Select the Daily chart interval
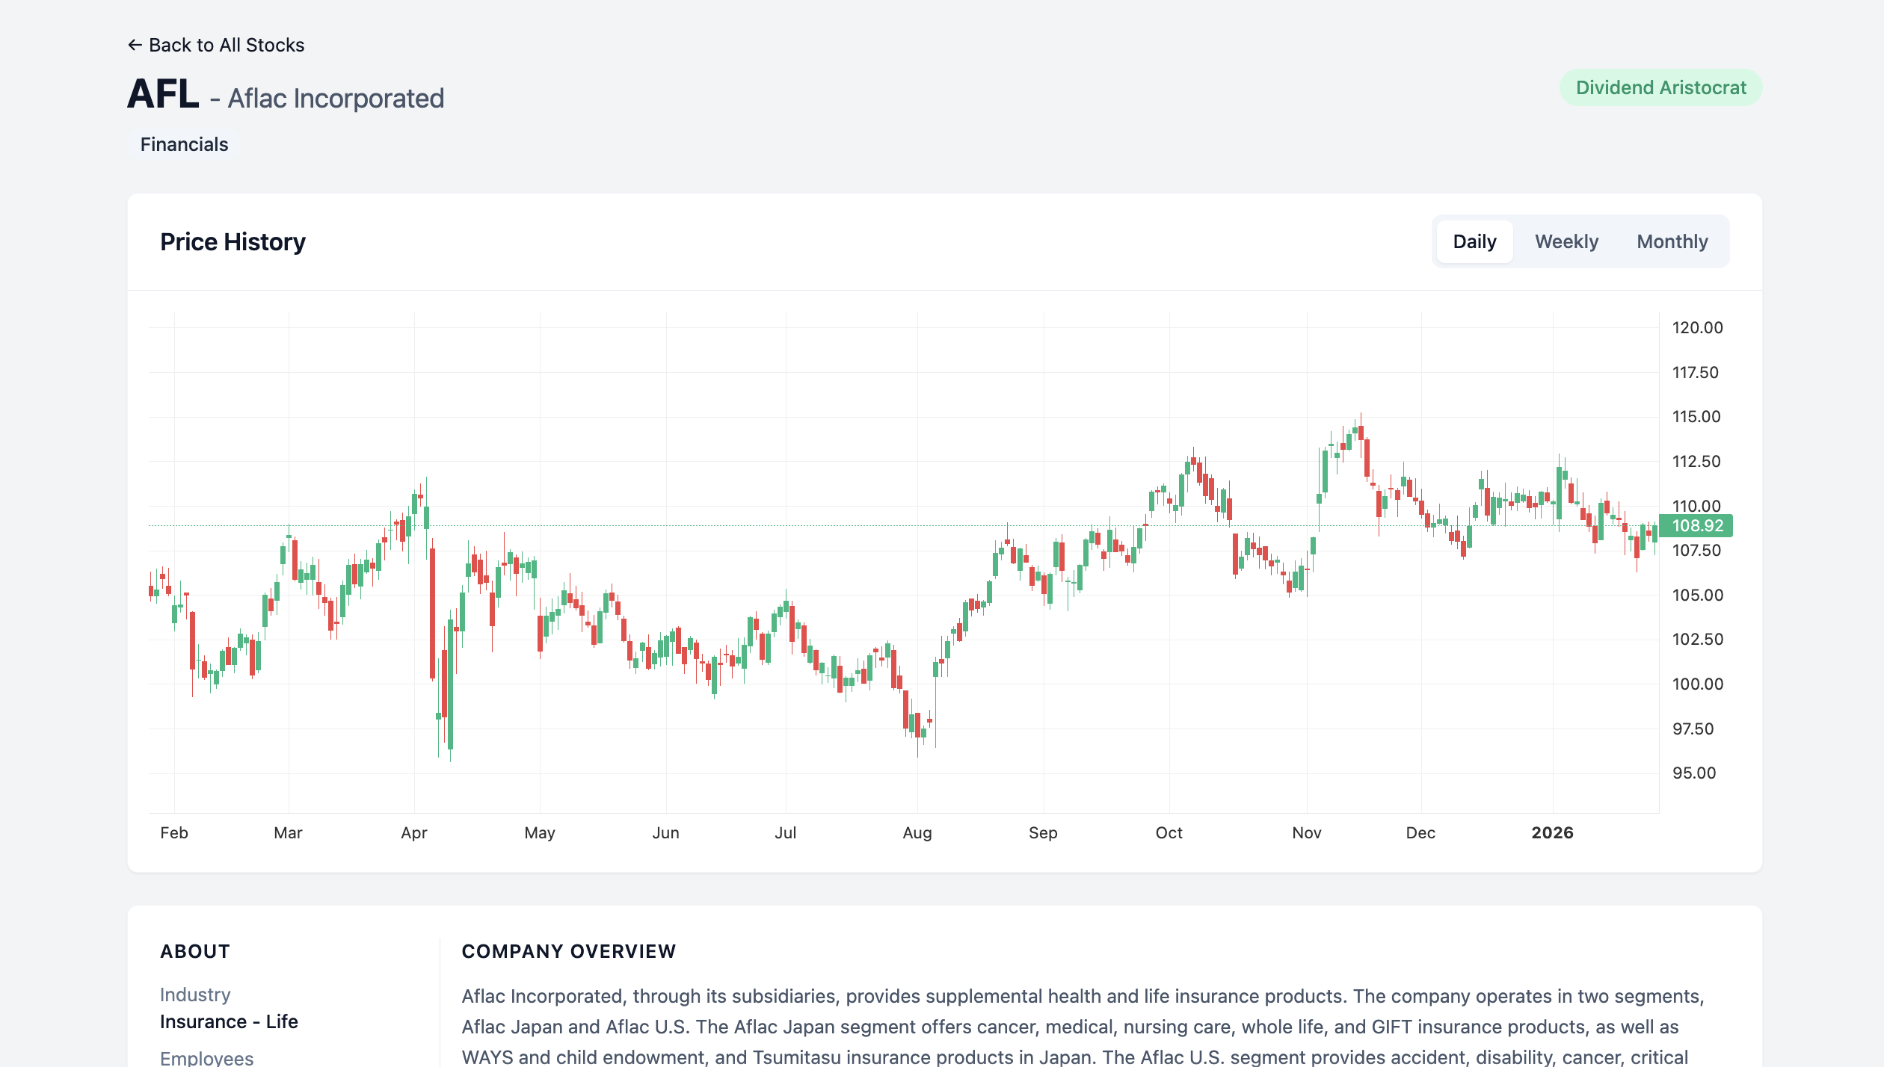 (1474, 241)
